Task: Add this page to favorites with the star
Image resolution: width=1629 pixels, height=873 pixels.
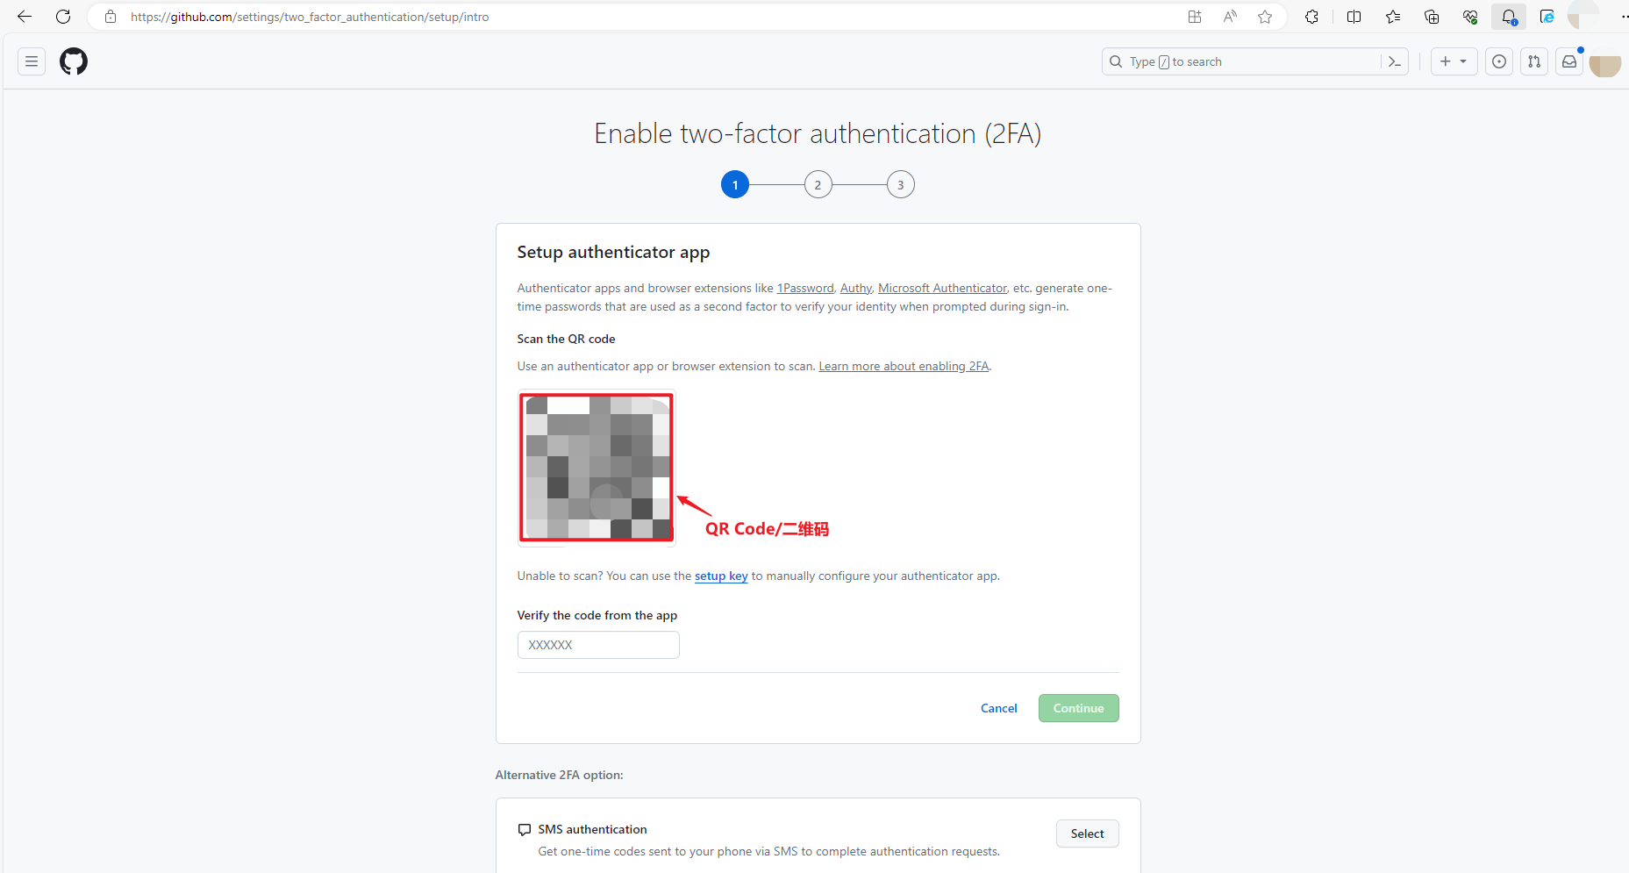Action: coord(1265,17)
